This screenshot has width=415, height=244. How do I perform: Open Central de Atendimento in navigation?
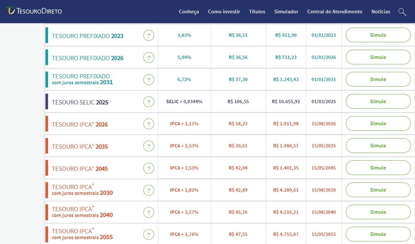[335, 12]
